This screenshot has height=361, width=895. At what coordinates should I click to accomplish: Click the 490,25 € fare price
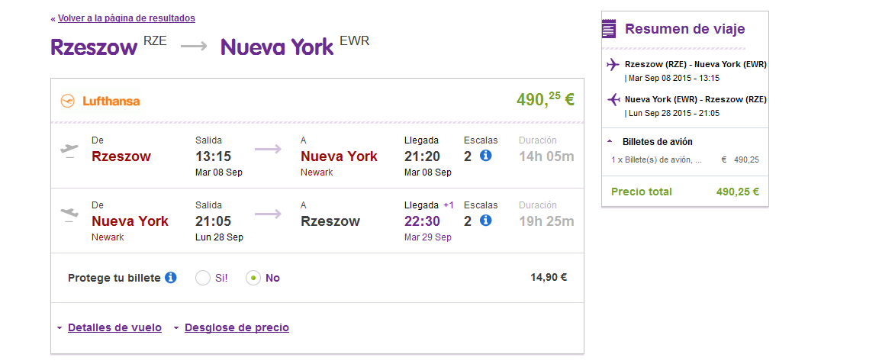point(545,99)
